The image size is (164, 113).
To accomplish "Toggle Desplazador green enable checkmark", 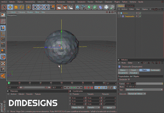I will [140, 16].
